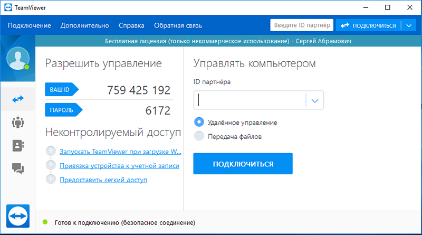Click your ID value 759 425 192

click(139, 90)
